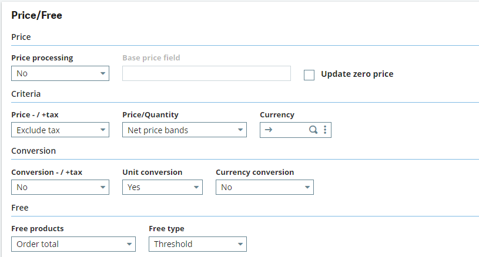Image resolution: width=479 pixels, height=257 pixels.
Task: Click the Conversion section heading
Action: click(34, 151)
